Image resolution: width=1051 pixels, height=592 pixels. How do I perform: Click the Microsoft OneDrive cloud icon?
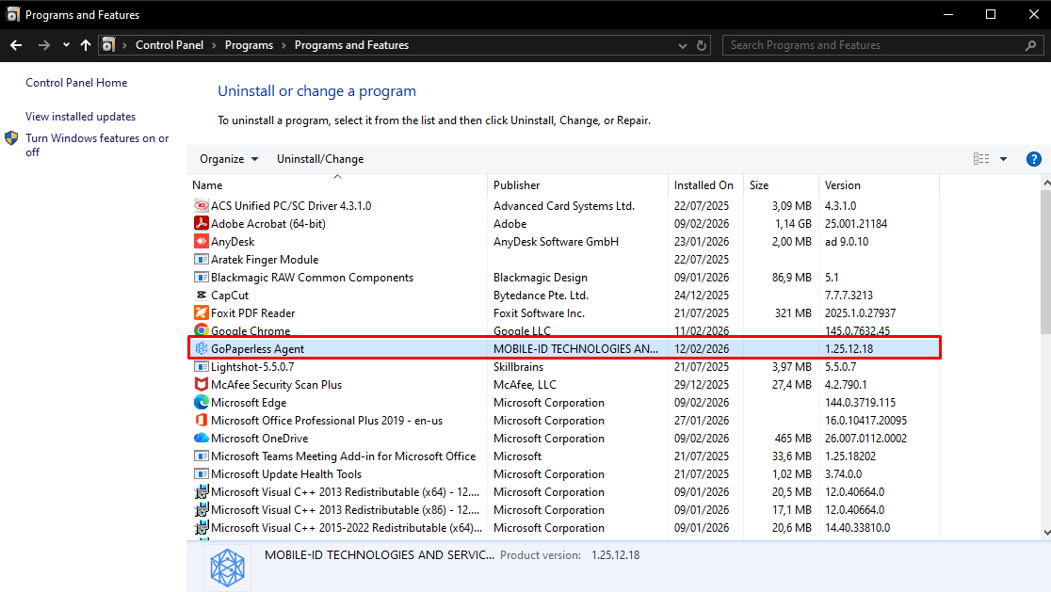coord(202,438)
